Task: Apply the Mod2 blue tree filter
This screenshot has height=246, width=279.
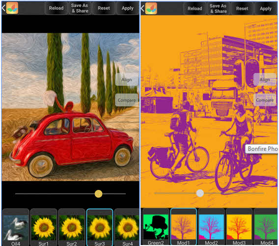Action: (x=211, y=227)
